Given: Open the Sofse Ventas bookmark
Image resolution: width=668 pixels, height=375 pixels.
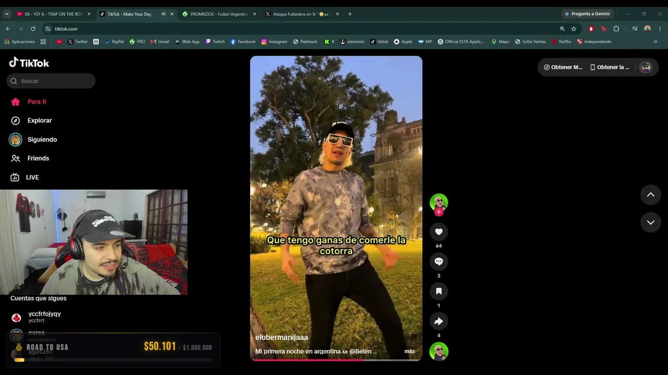Looking at the screenshot, I should (x=530, y=42).
